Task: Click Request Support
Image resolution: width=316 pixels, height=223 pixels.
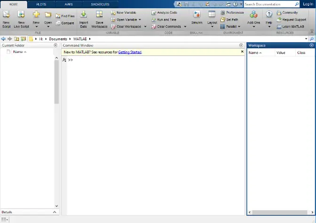Action: [x=292, y=20]
